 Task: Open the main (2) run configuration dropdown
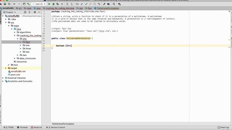39,4
